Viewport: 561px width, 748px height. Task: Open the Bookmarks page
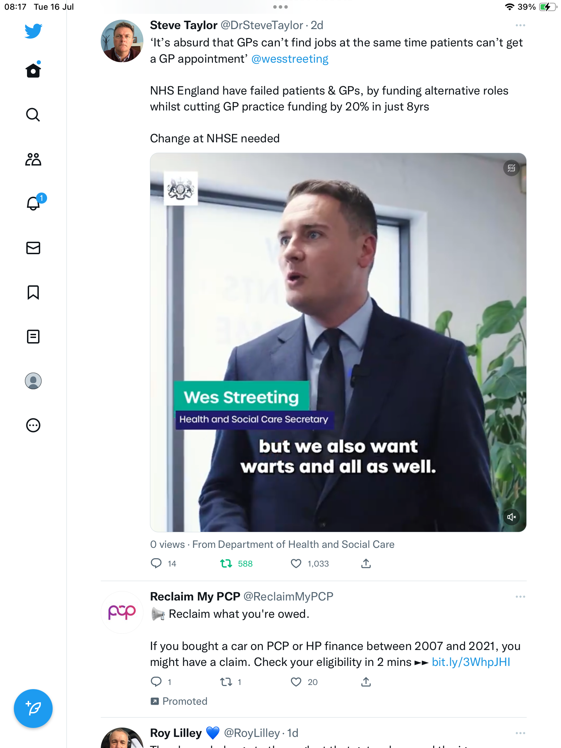click(x=33, y=292)
